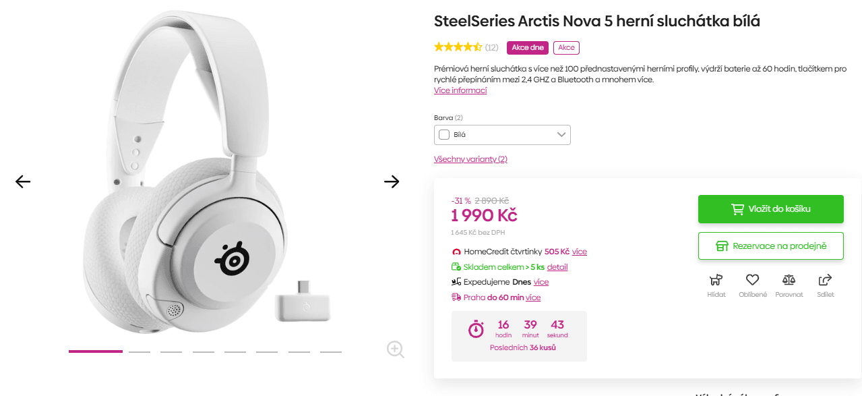Enable watching via the Hlídat icon

(x=716, y=280)
